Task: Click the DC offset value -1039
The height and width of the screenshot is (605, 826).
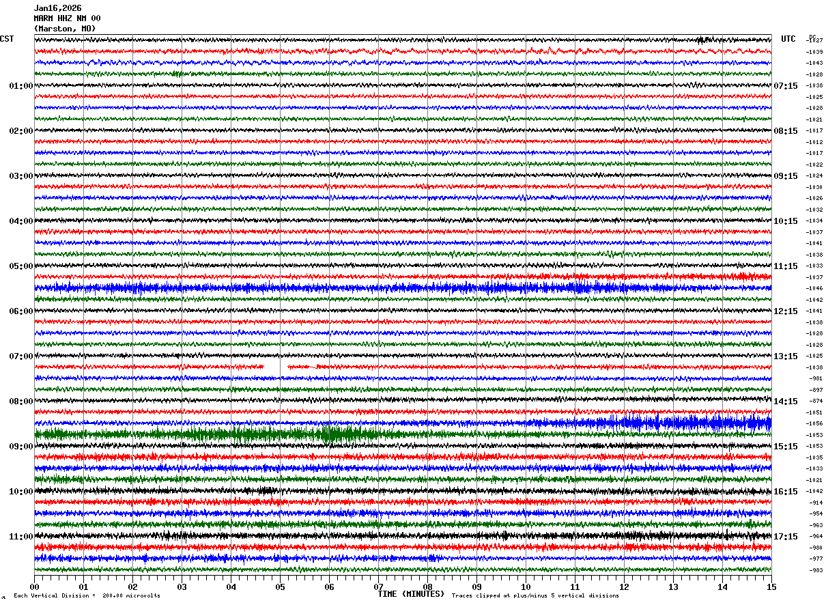Action: [814, 52]
